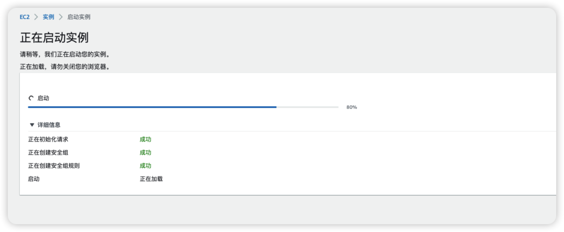Click the 启动实例 breadcrumb text

pyautogui.click(x=79, y=17)
